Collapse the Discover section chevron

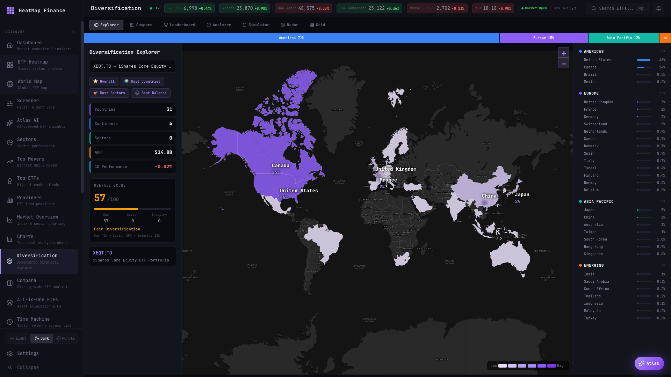point(73,32)
